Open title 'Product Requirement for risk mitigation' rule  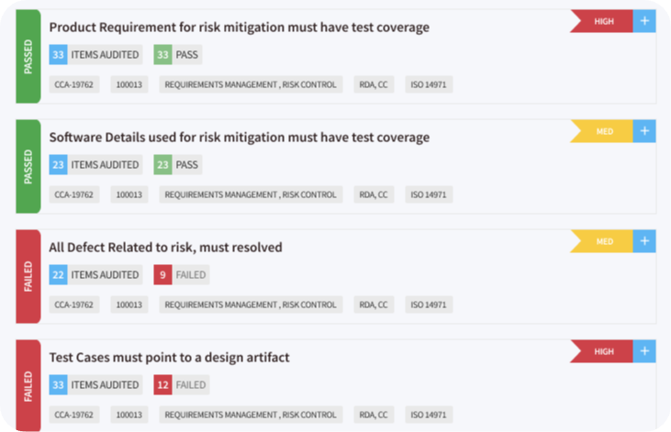239,28
